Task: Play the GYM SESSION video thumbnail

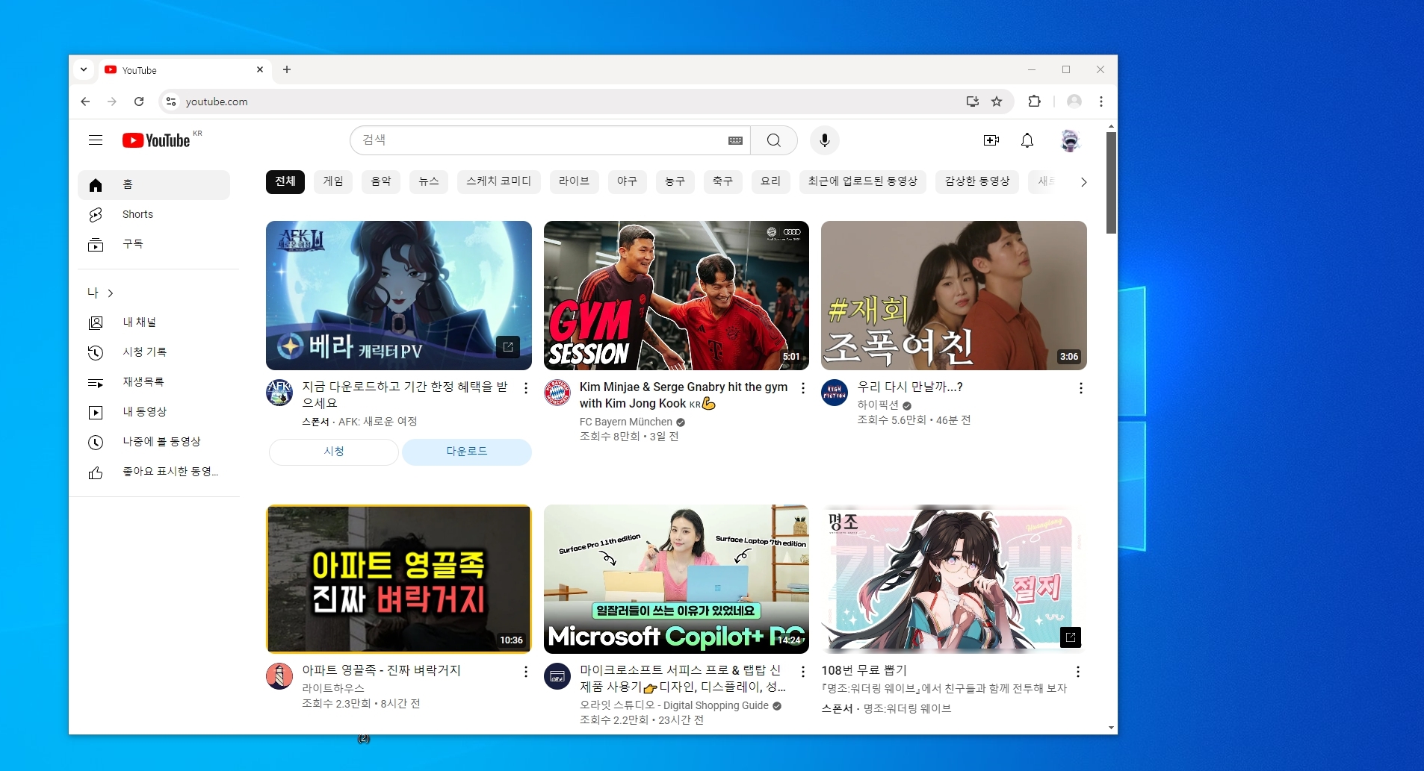Action: [x=676, y=296]
